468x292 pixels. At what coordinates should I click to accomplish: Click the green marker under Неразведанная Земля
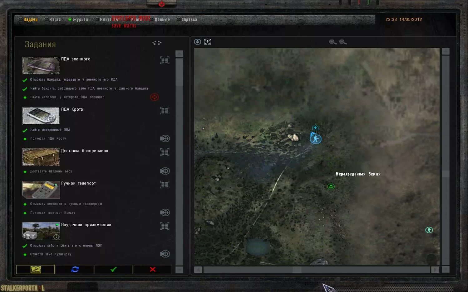[x=331, y=187]
